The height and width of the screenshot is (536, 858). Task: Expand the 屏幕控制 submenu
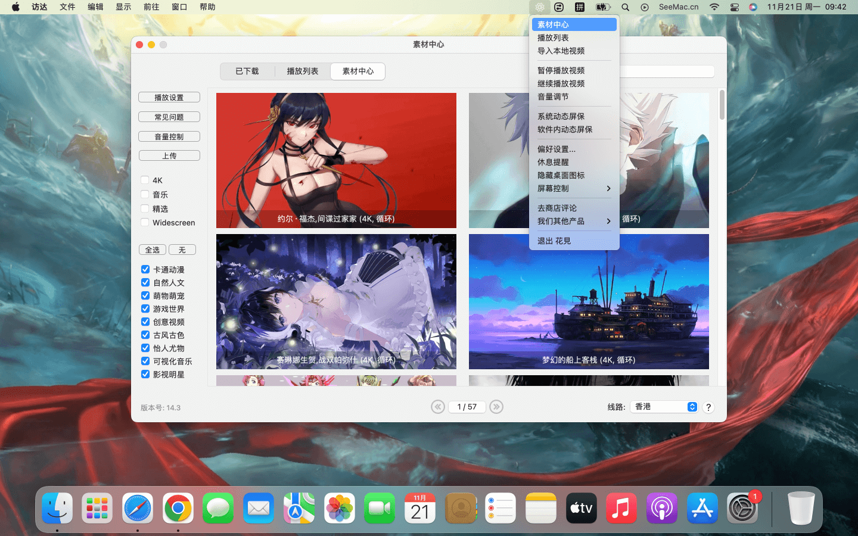(574, 188)
